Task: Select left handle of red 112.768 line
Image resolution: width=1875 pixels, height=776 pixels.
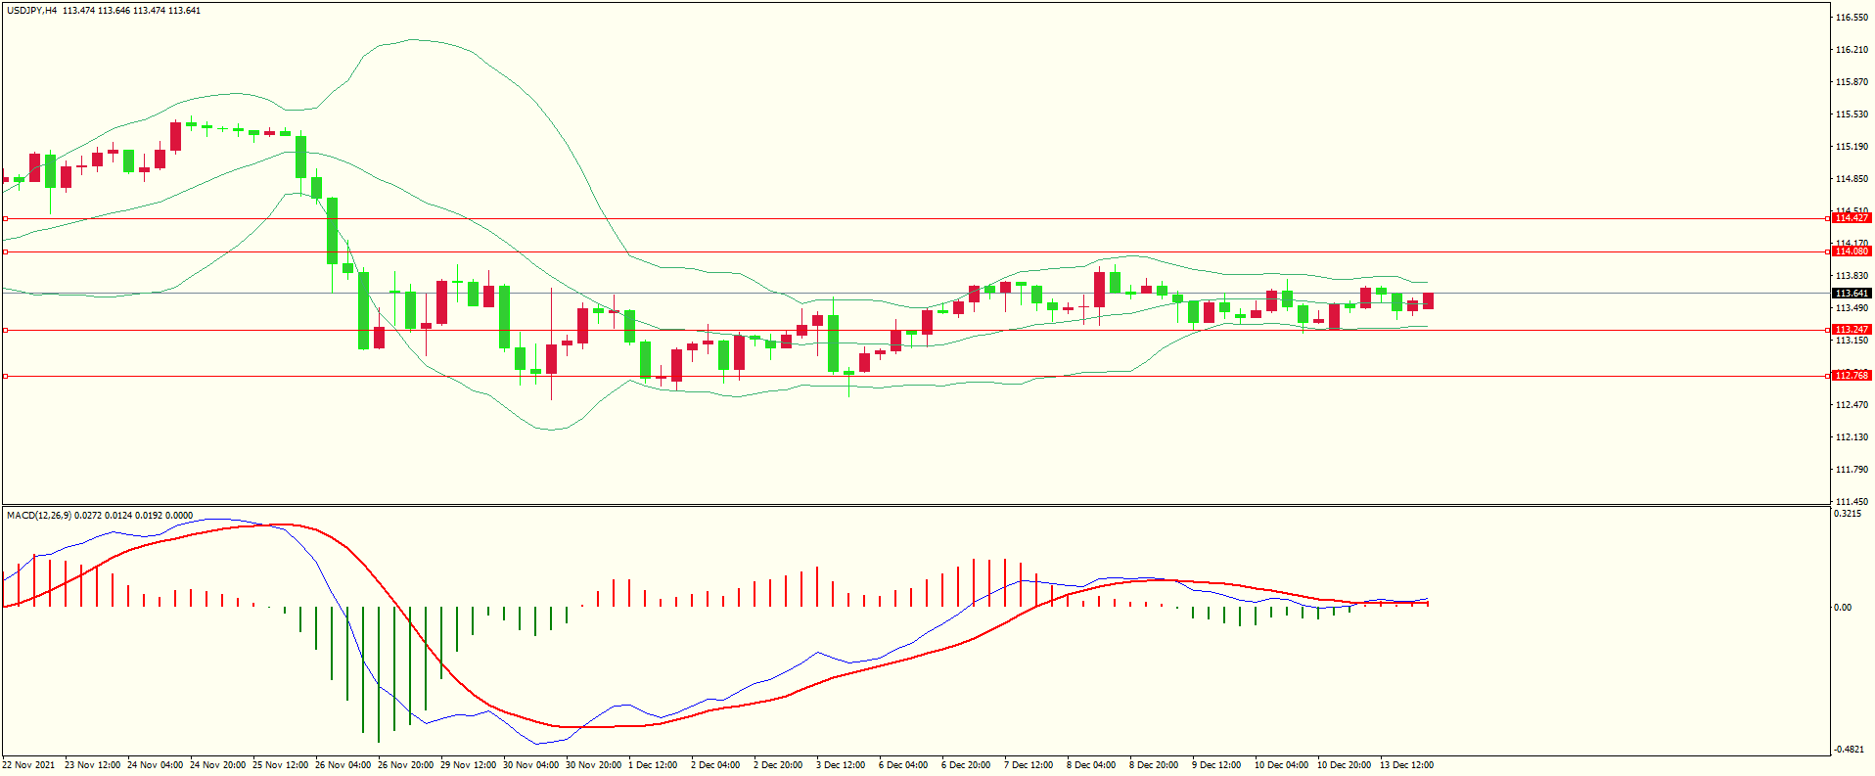Action: [6, 376]
